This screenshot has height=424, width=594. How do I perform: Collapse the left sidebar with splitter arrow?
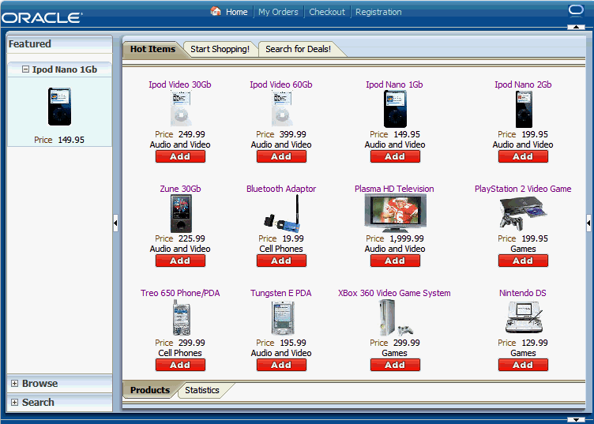pyautogui.click(x=115, y=223)
